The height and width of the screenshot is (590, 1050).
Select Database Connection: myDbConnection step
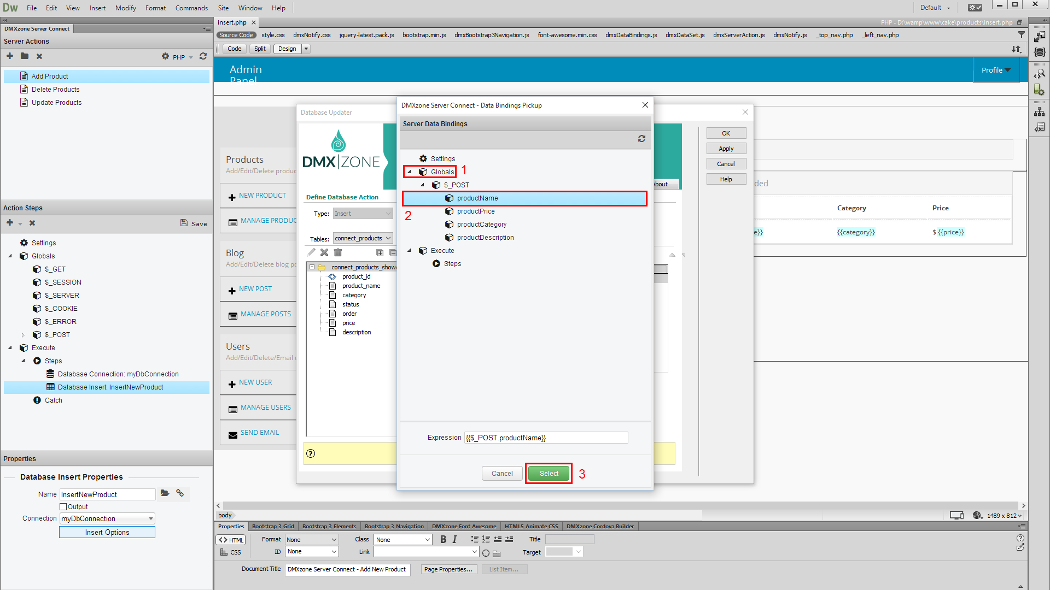pos(118,374)
